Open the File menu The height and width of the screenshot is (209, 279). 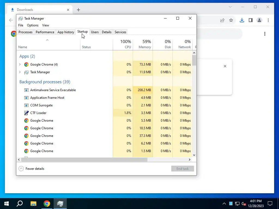pyautogui.click(x=21, y=25)
